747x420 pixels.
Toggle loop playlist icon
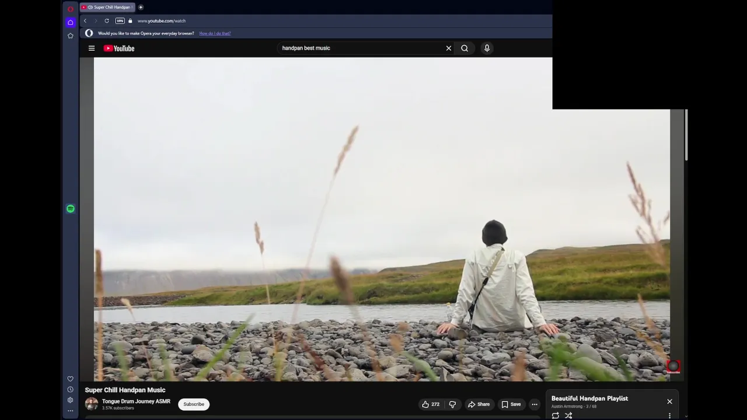[556, 416]
